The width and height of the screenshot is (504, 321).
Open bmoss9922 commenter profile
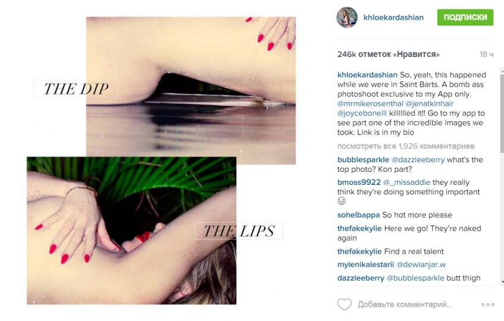pos(359,182)
